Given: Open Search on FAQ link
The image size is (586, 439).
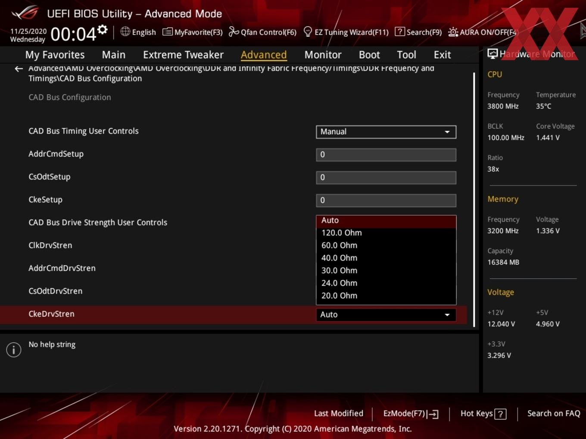Looking at the screenshot, I should [x=554, y=414].
